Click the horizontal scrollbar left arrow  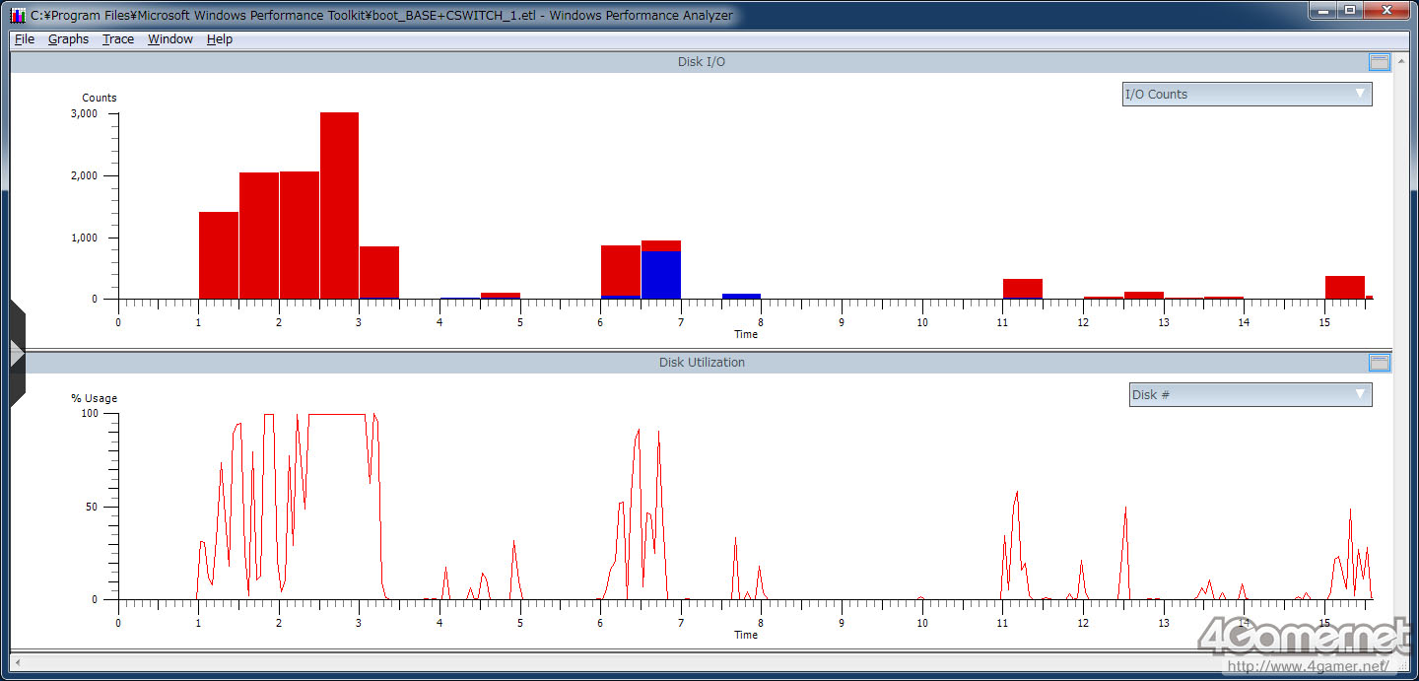[17, 661]
